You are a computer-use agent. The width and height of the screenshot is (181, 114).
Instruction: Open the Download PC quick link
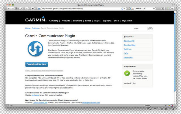point(129,41)
